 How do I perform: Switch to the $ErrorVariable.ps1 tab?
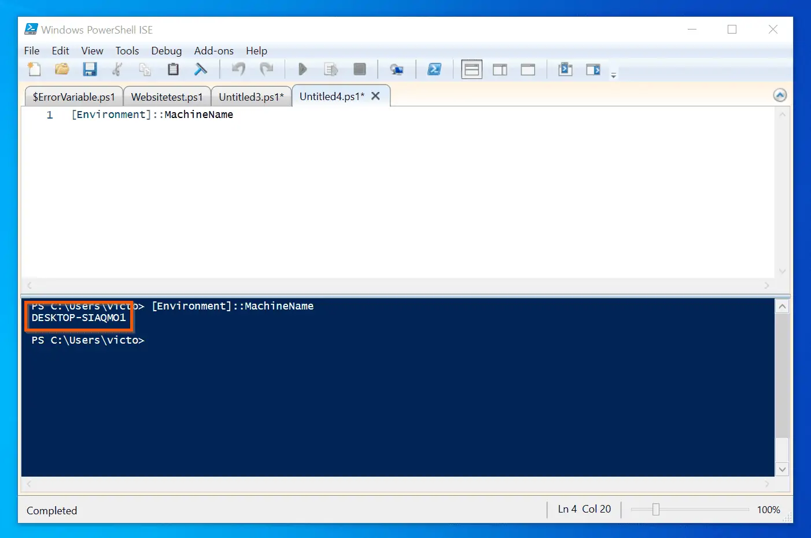pos(74,97)
